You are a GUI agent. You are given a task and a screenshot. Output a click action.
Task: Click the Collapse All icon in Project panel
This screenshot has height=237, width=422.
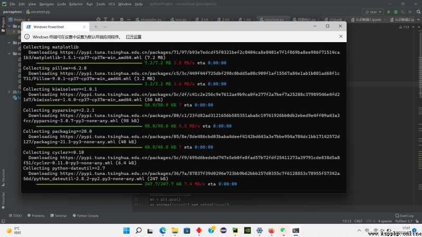coord(113,19)
